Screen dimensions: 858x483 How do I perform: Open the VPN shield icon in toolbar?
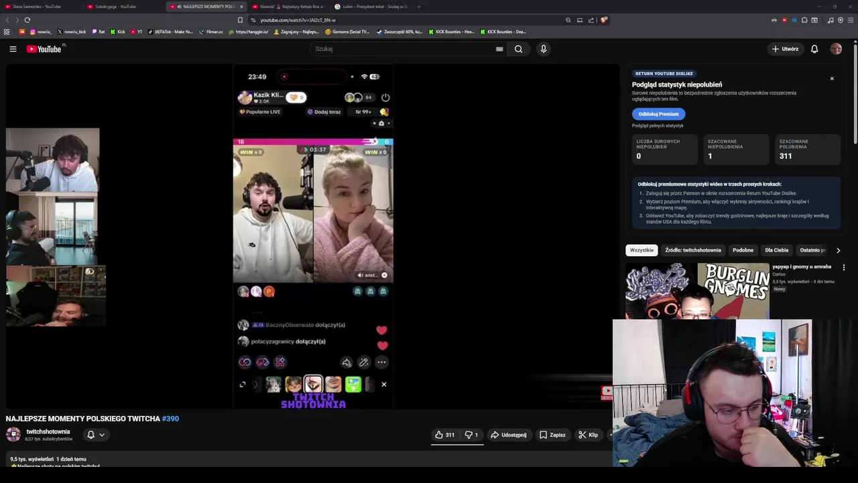pos(841,20)
